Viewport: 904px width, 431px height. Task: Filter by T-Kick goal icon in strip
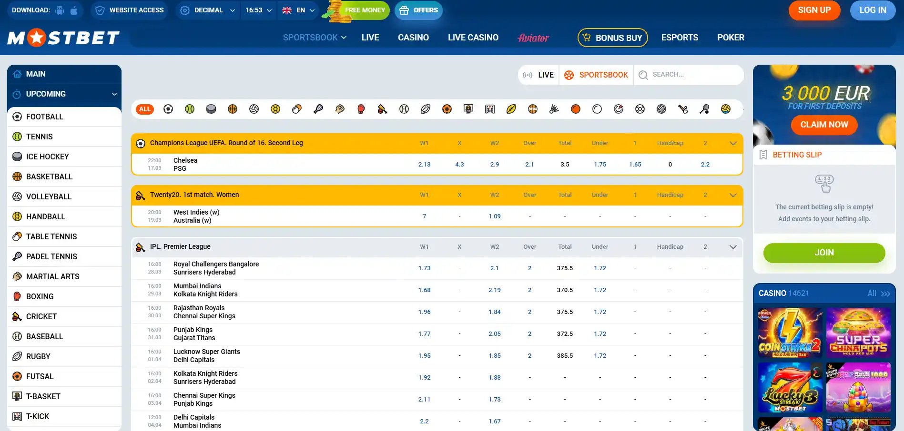click(490, 109)
